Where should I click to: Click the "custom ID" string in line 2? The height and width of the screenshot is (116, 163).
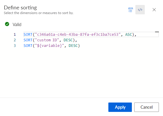[47, 40]
